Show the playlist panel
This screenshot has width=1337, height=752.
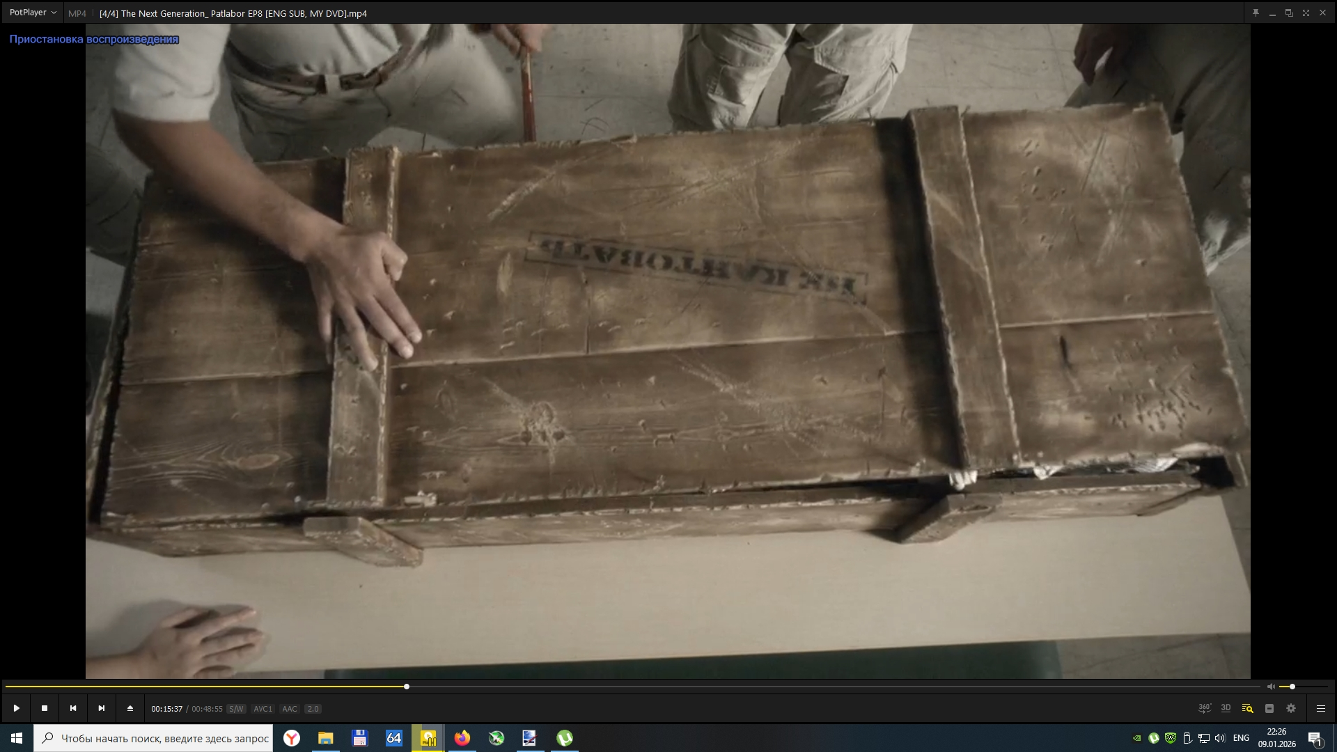[x=1269, y=708]
